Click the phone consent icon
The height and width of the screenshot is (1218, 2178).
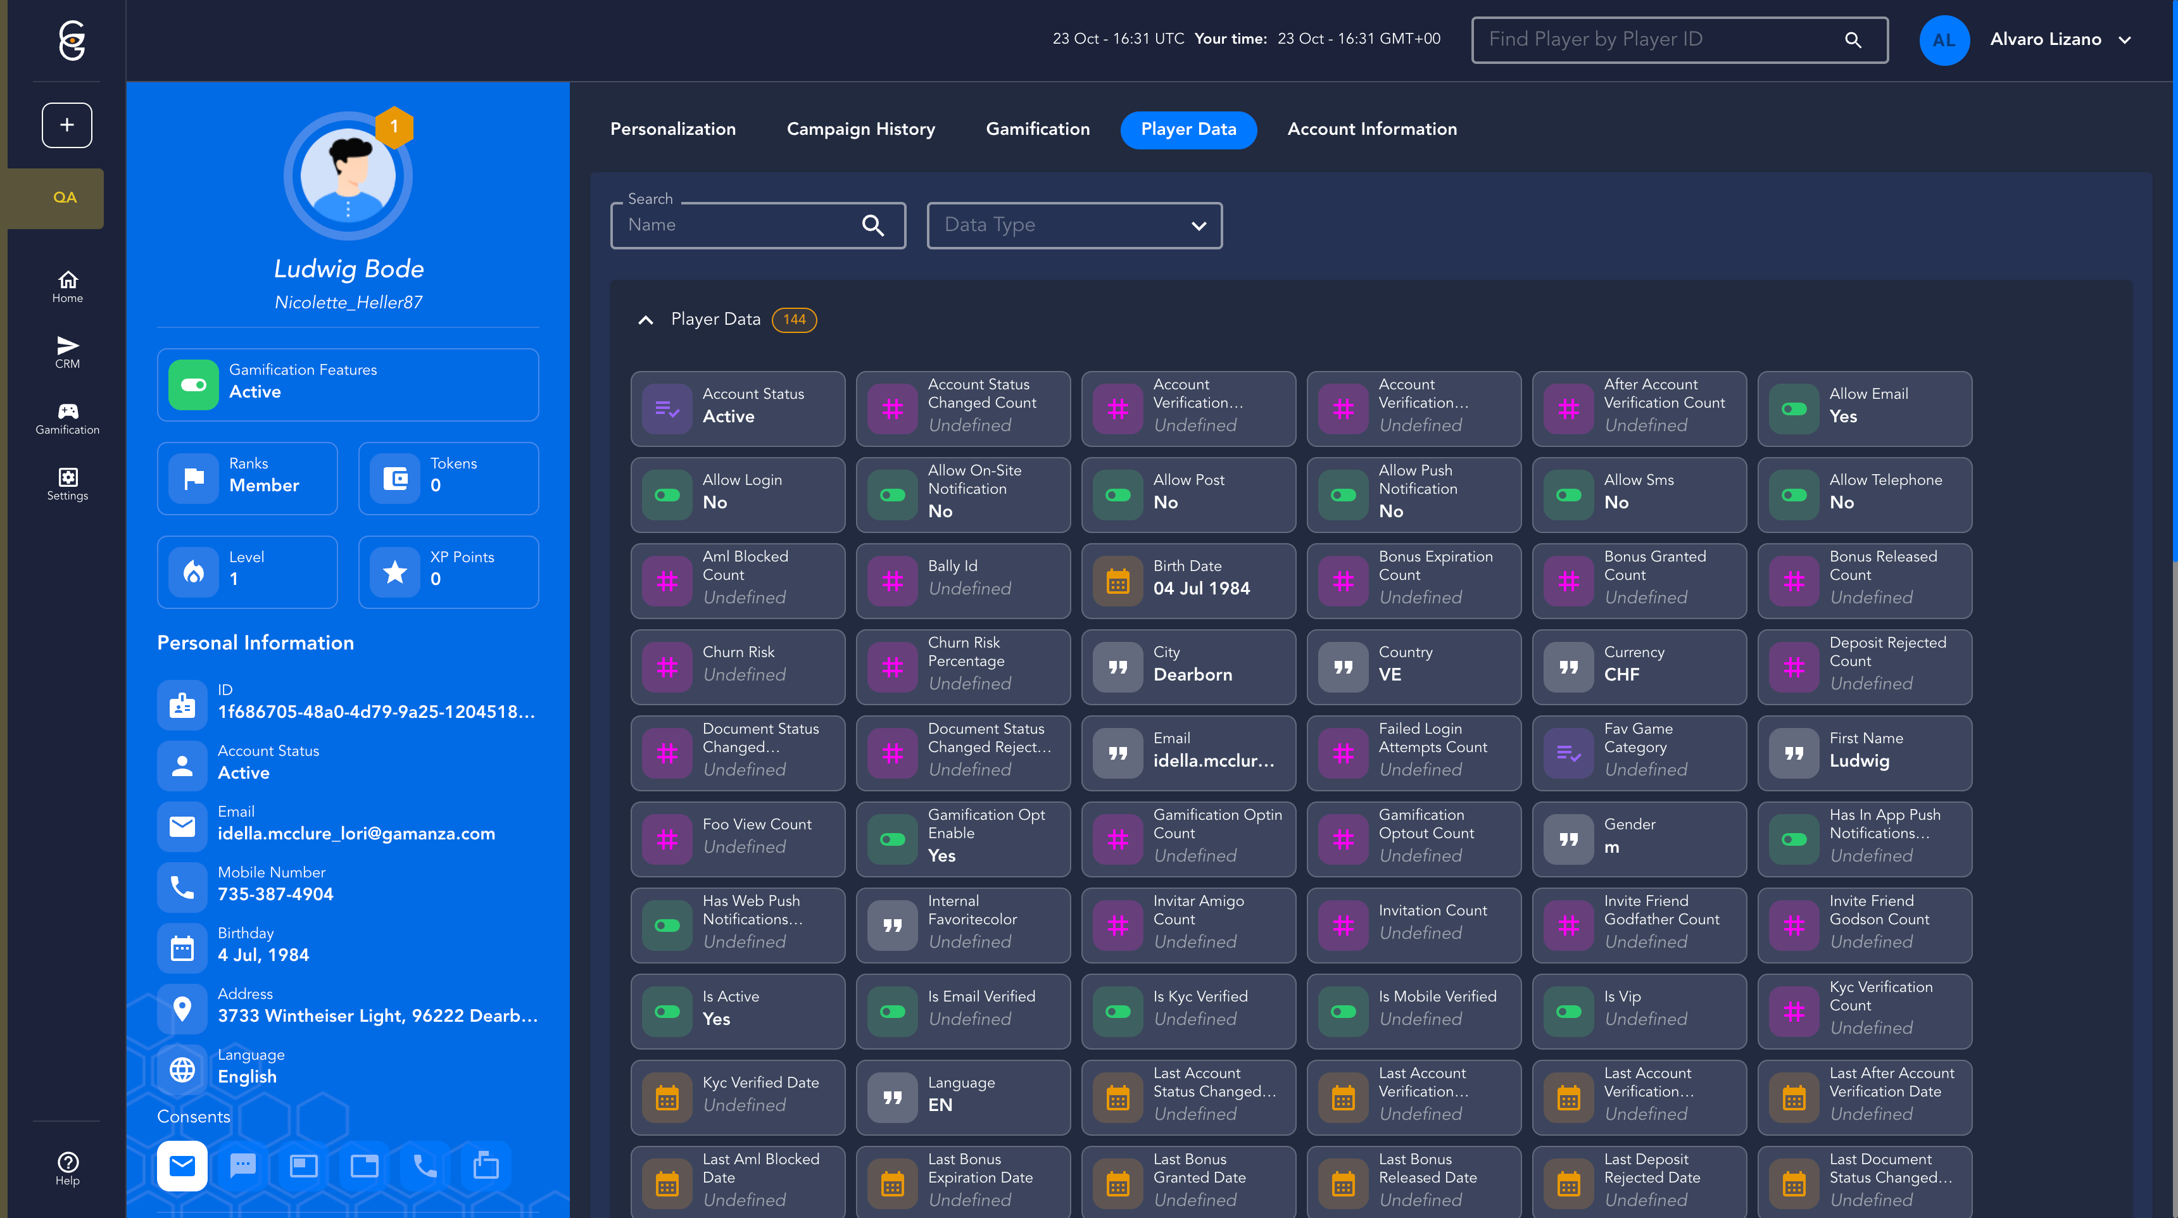(424, 1167)
